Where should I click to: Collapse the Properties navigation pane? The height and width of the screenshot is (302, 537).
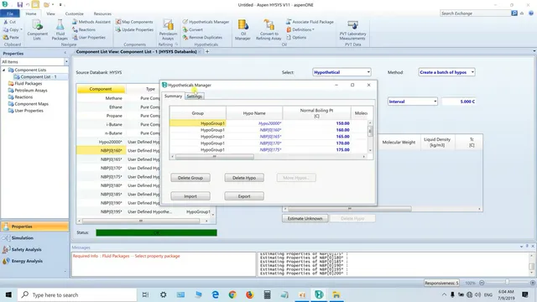pyautogui.click(x=65, y=54)
